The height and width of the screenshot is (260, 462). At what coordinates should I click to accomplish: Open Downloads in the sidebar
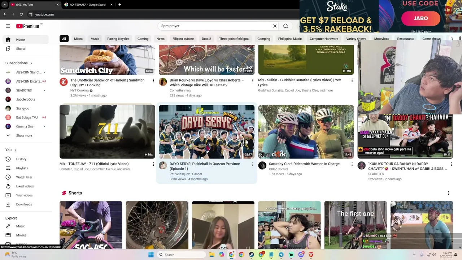click(26, 204)
